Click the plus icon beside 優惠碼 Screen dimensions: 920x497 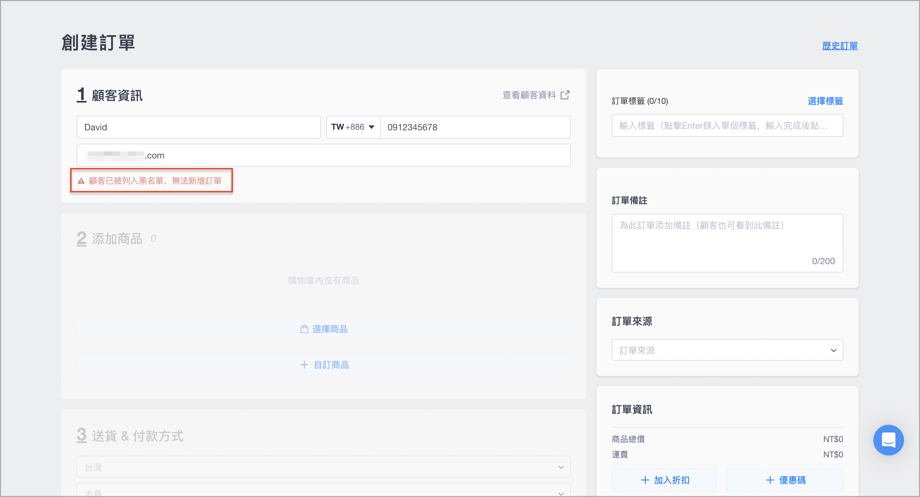770,480
